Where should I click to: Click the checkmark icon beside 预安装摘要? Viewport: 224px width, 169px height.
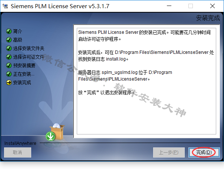click(x=9, y=65)
